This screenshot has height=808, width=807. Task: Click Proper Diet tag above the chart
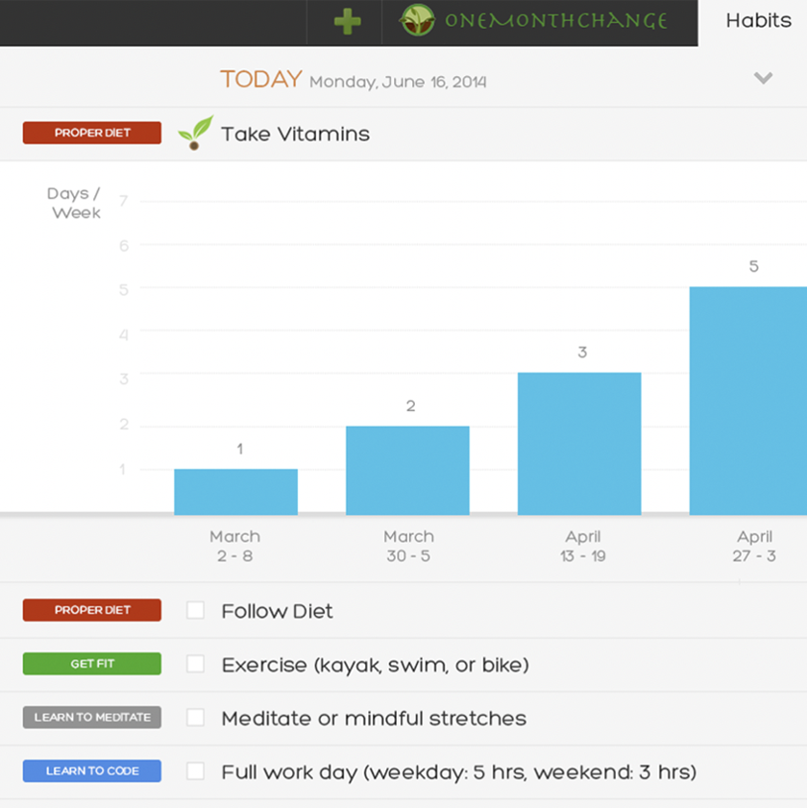(92, 133)
